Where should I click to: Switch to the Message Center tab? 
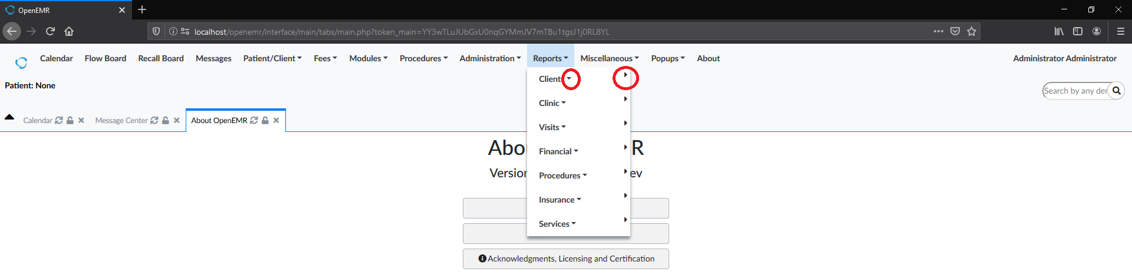coord(121,120)
